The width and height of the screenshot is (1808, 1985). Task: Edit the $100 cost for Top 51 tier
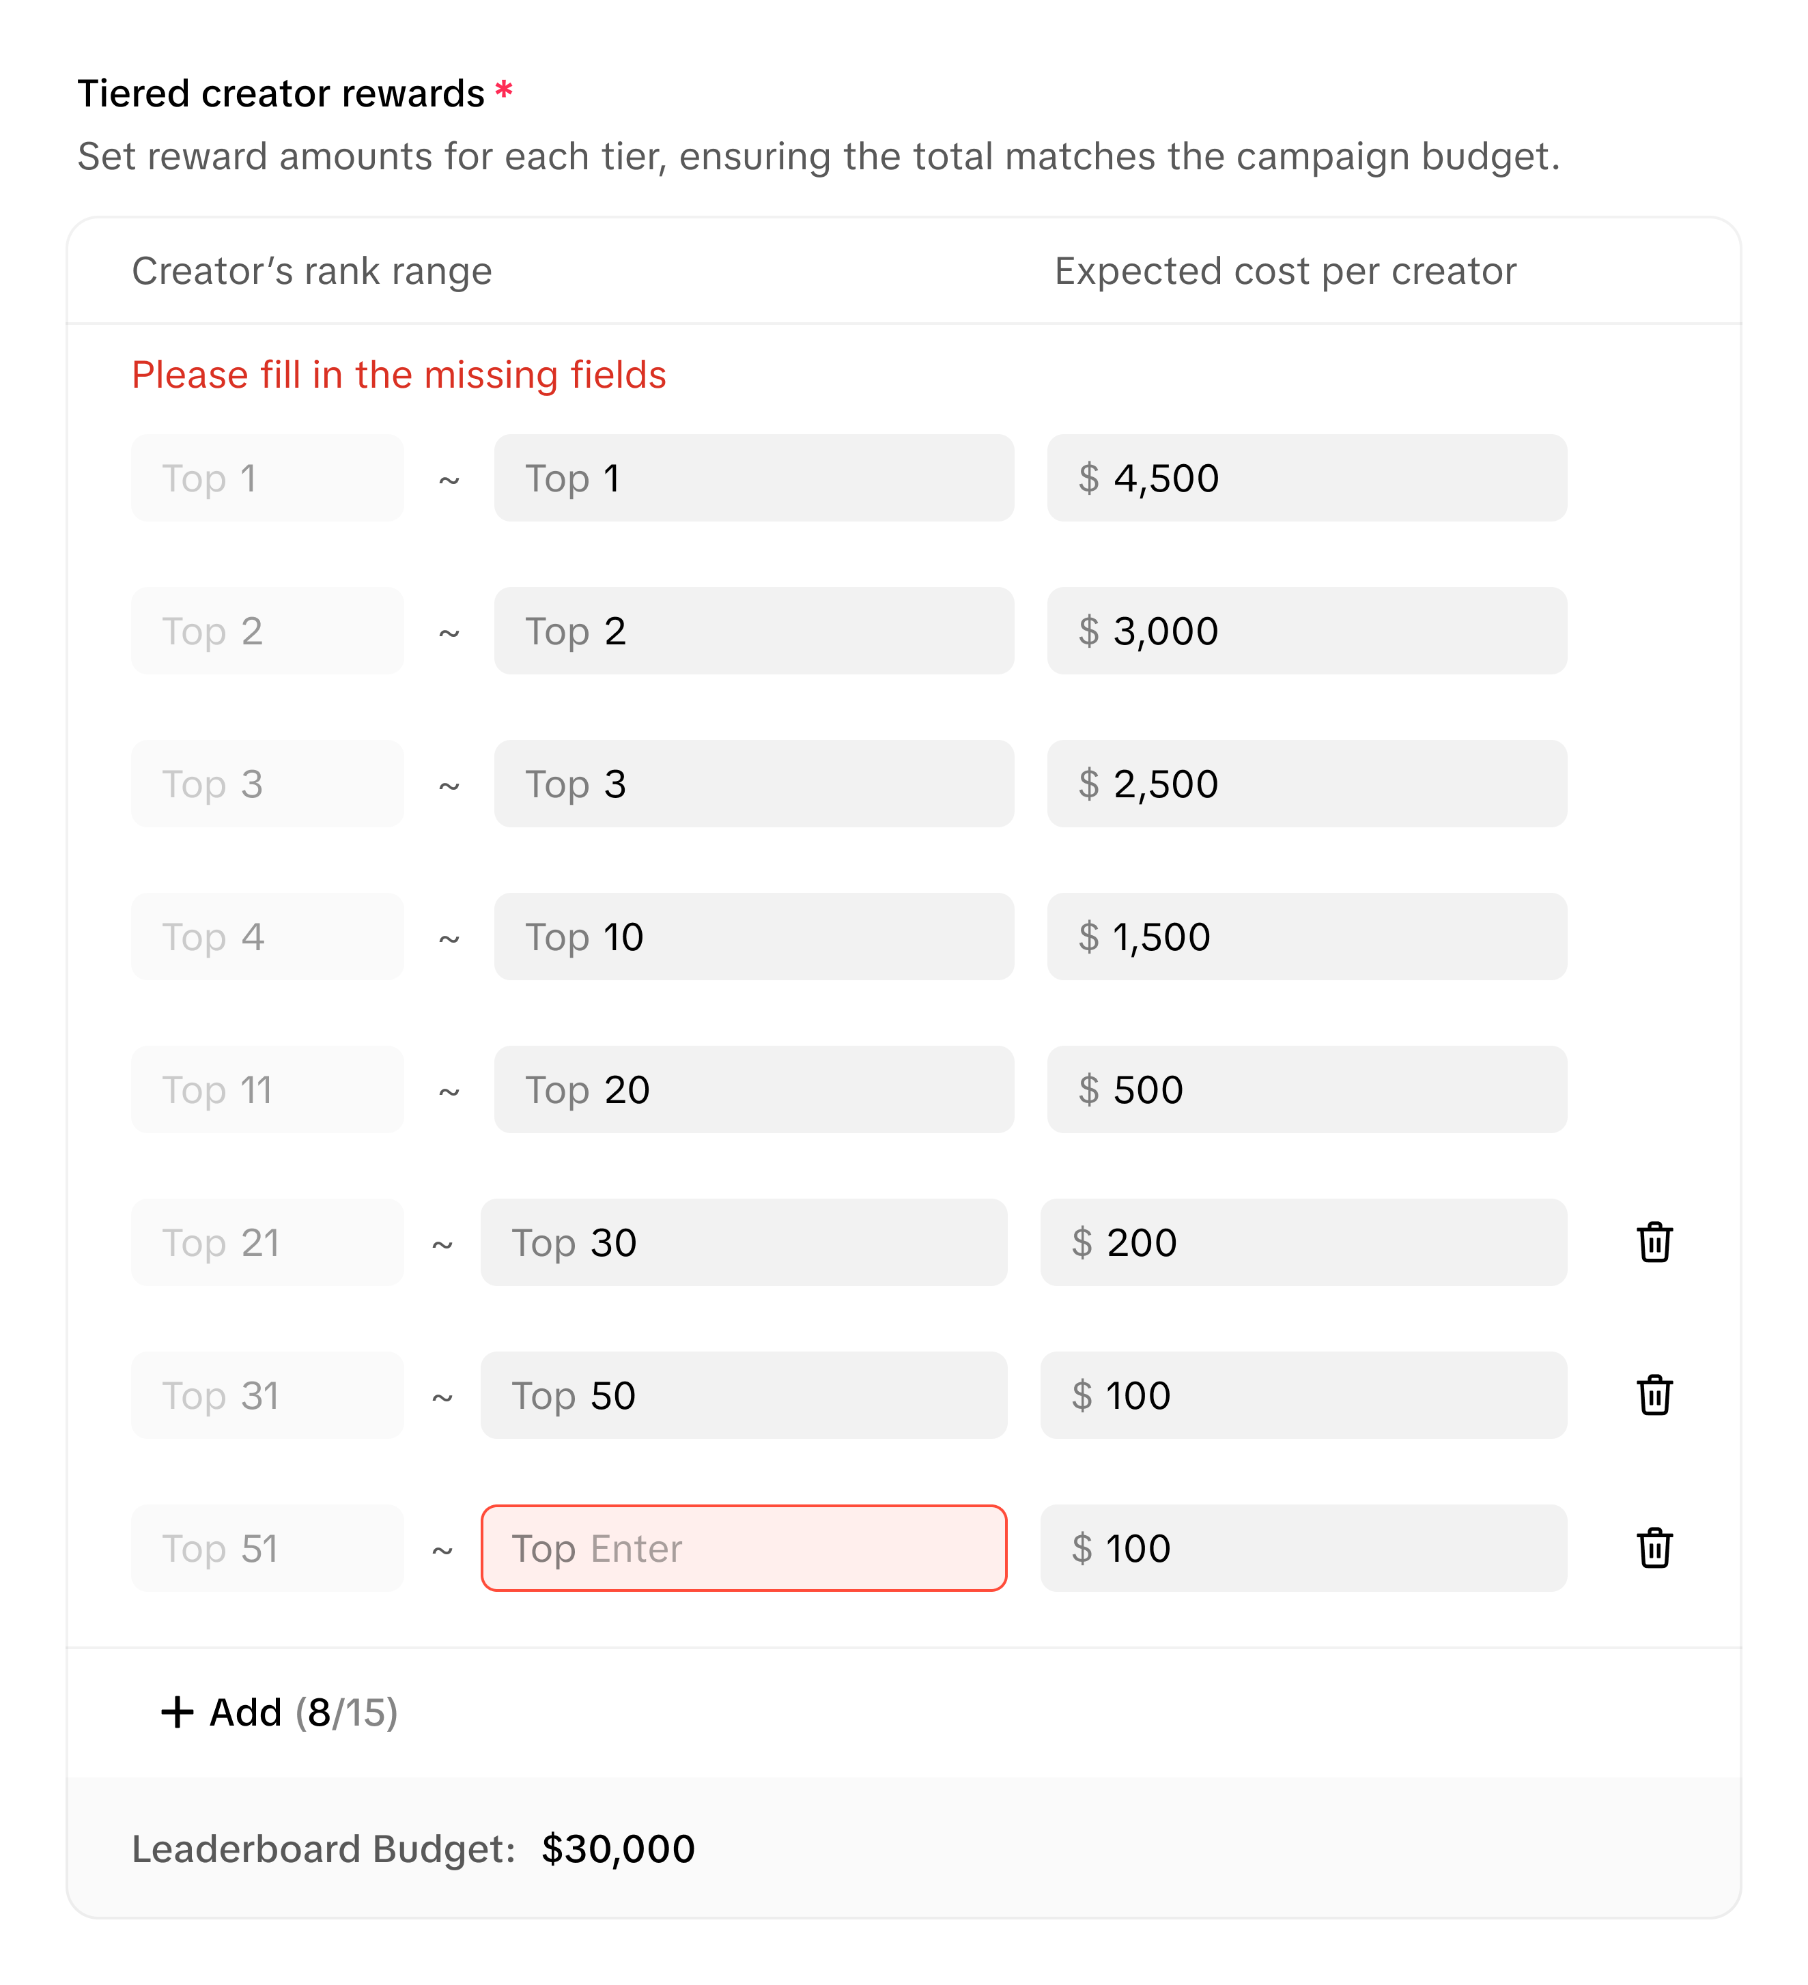(1304, 1548)
